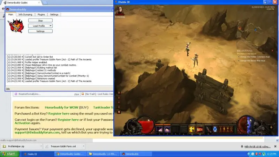The width and height of the screenshot is (279, 157).
Task: Activate the second skill slot in action bar
Action: pos(167,129)
